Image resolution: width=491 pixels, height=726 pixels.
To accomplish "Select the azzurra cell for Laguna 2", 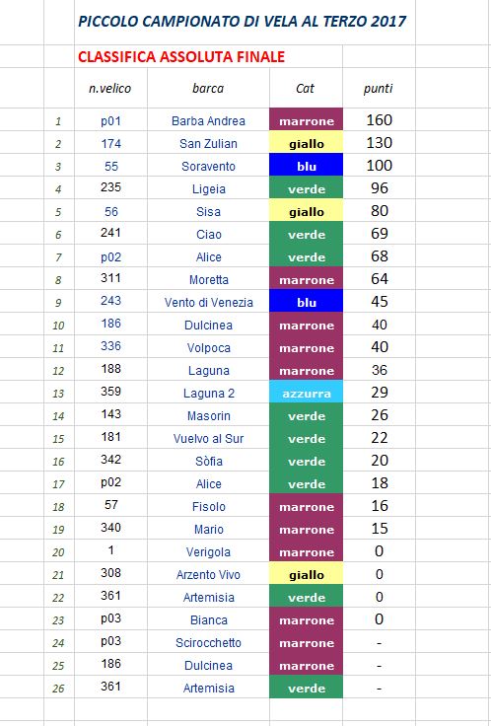I will coord(306,392).
